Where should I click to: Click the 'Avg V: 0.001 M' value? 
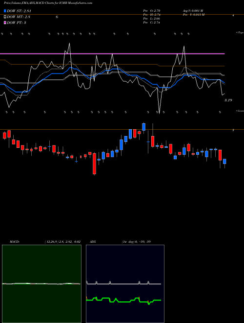pos(193,11)
